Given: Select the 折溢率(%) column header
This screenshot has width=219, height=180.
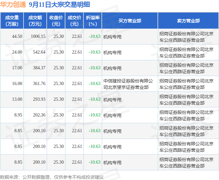Looking at the screenshot, I should [x=93, y=21].
